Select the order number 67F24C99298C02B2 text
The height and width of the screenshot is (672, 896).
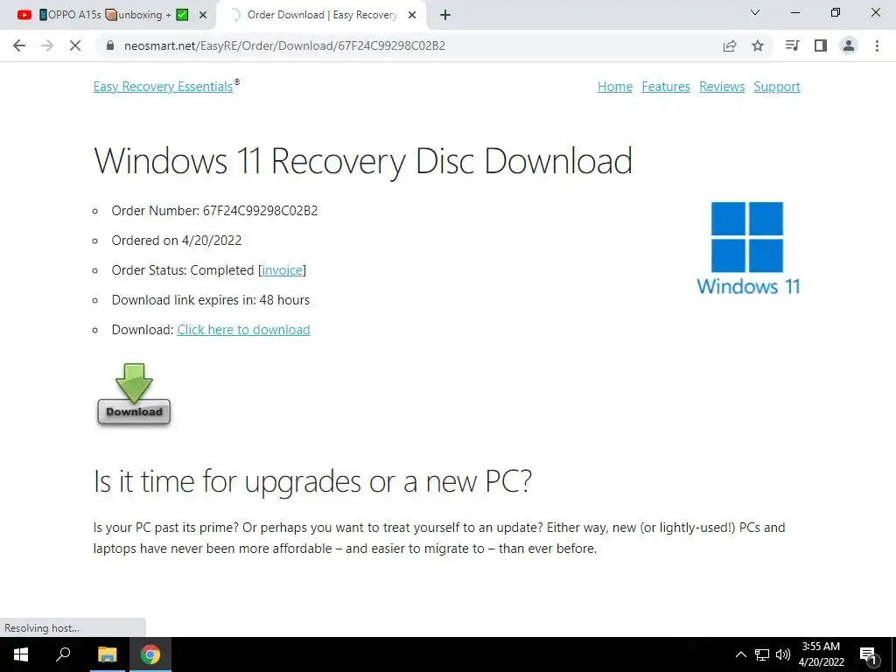coord(260,211)
